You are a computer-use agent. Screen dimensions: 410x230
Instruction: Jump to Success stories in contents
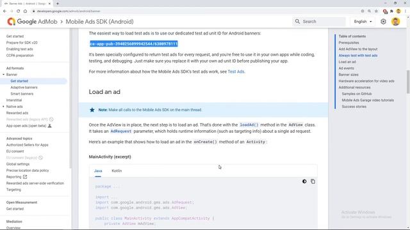click(354, 107)
